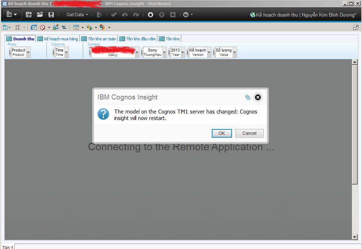Click the greyed circular icon left of the down-arrow
This screenshot has width=362, height=249.
click(162, 15)
